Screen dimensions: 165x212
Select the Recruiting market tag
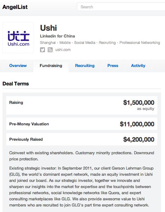(107, 43)
